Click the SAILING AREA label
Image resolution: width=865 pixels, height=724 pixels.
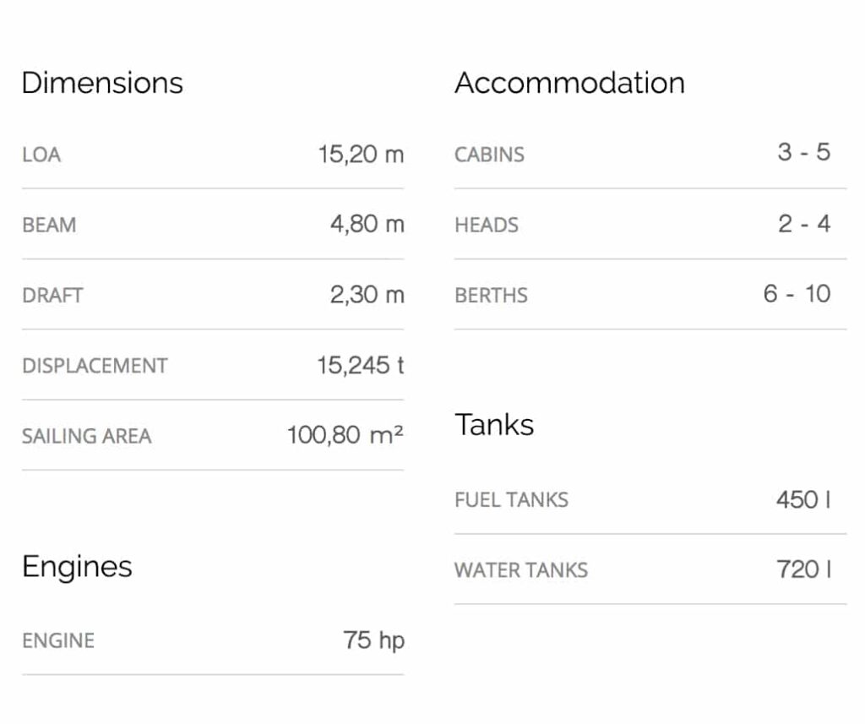point(86,437)
